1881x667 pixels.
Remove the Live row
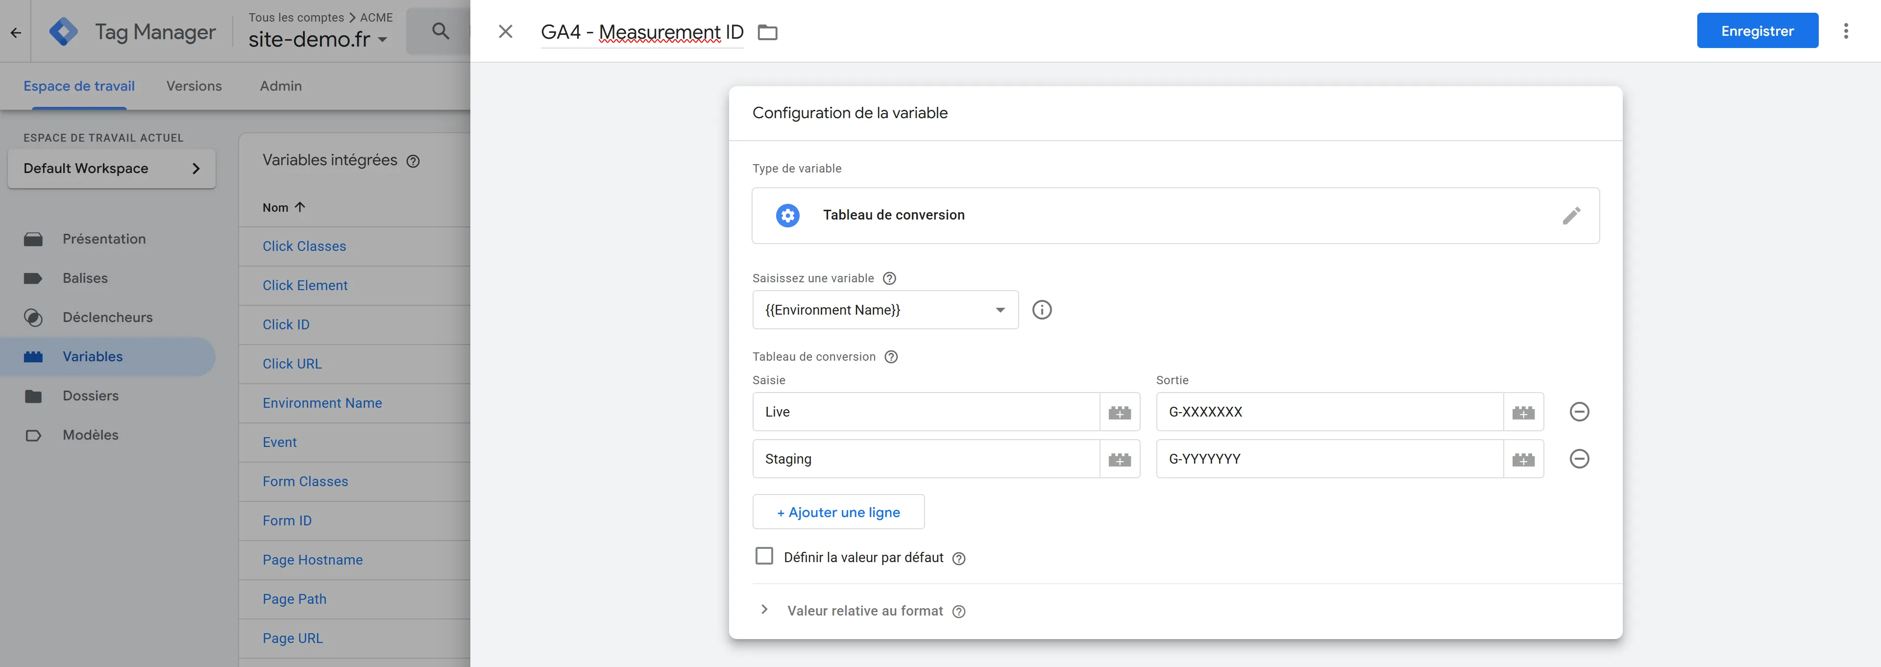click(1580, 412)
